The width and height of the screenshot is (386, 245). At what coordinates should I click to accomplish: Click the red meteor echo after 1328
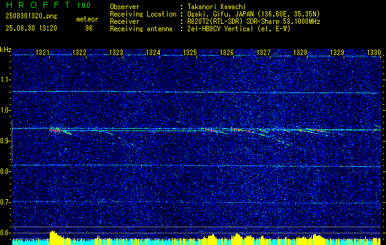pos(318,130)
